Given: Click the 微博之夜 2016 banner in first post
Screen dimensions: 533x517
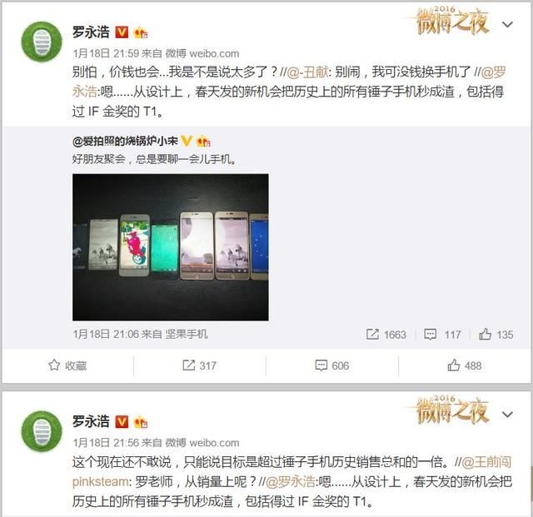Looking at the screenshot, I should (451, 21).
